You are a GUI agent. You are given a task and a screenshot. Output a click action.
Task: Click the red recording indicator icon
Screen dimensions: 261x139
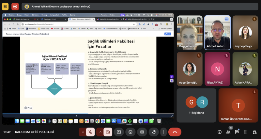pos(15,6)
